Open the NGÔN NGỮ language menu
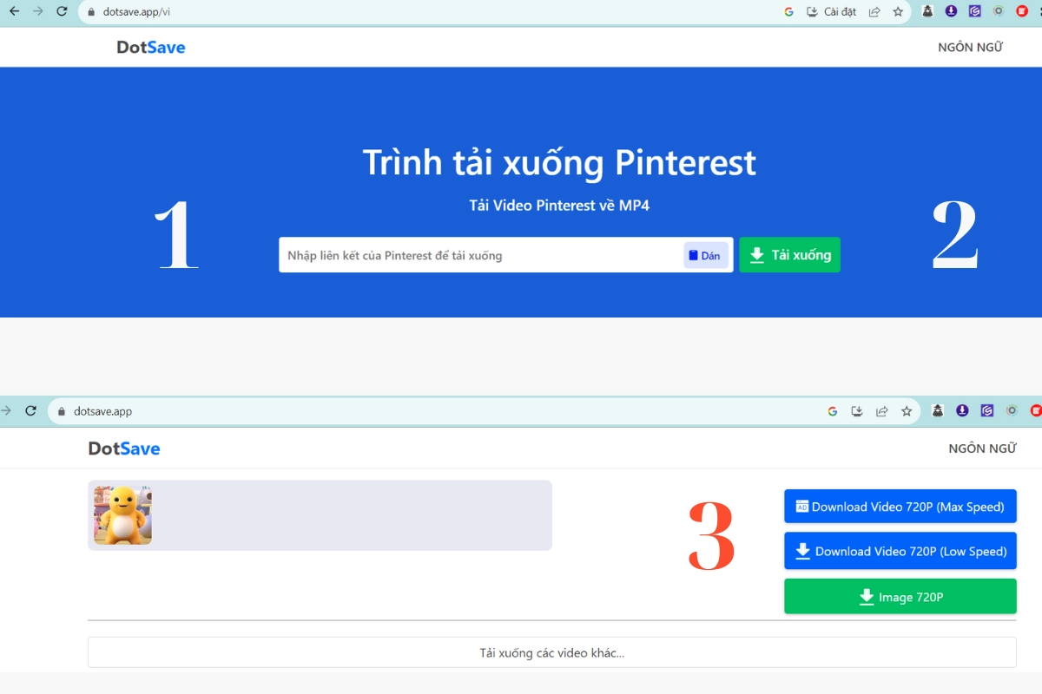Image resolution: width=1042 pixels, height=694 pixels. (970, 47)
